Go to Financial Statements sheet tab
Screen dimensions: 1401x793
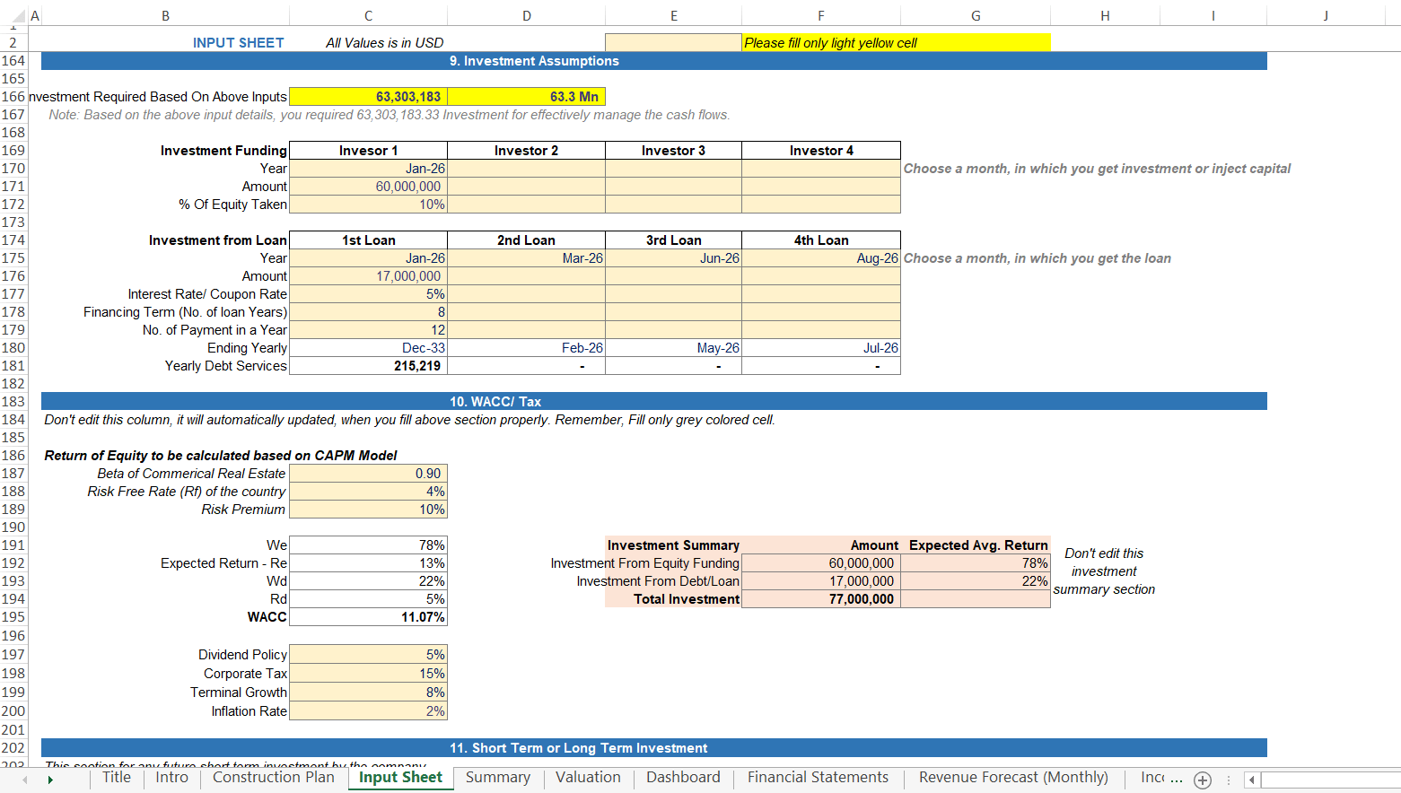click(818, 778)
